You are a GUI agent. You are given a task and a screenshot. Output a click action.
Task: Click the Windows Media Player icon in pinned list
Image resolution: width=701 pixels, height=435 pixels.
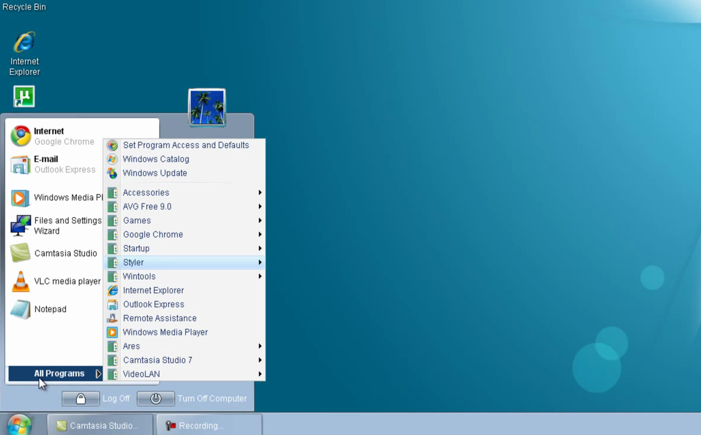point(20,197)
